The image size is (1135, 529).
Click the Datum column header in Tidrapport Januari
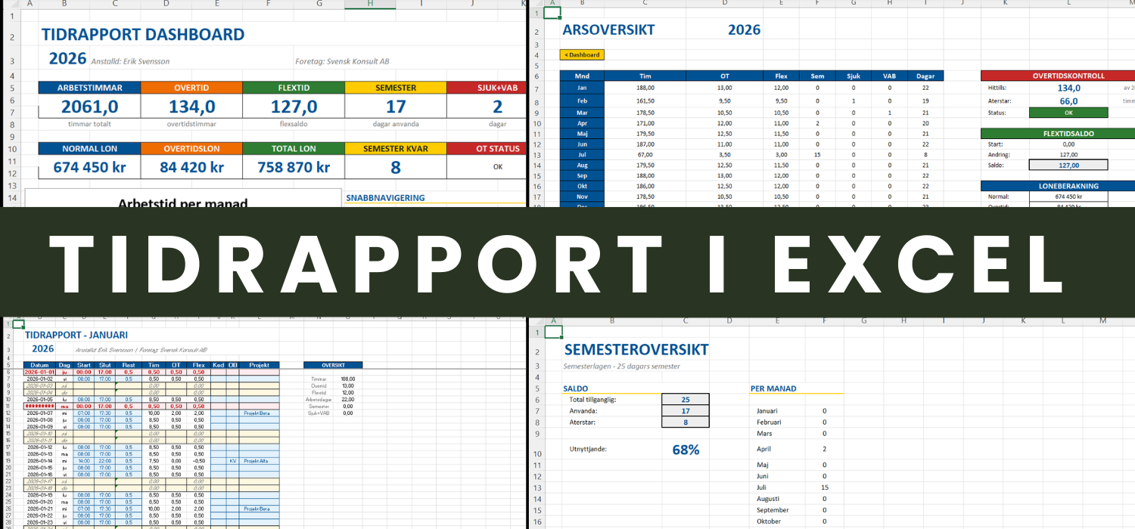coord(39,365)
